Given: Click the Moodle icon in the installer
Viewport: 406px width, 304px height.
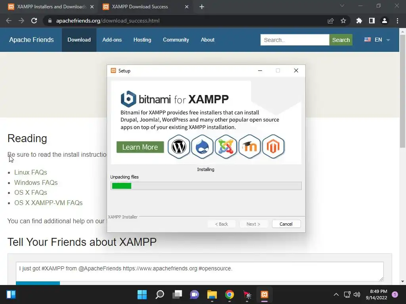Looking at the screenshot, I should pos(249,146).
